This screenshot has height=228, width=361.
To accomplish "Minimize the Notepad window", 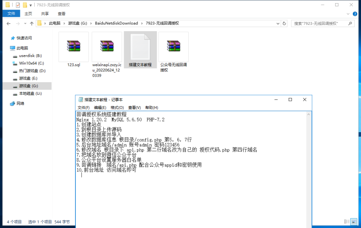I will coord(276,99).
